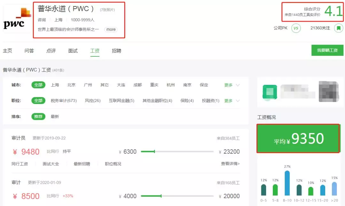This screenshot has height=206, width=345.
Task: Open the 招聘 tab
Action: 116,50
